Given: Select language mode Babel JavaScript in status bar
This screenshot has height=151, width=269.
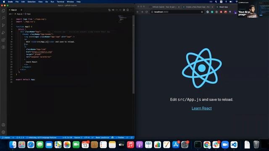Looking at the screenshot, I should pyautogui.click(x=102, y=138).
